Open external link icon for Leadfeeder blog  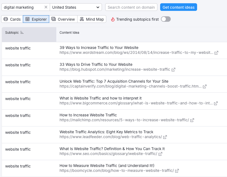[165, 137]
